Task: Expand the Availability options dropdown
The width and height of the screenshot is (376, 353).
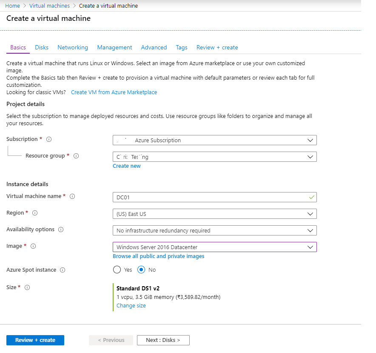Action: 214,230
